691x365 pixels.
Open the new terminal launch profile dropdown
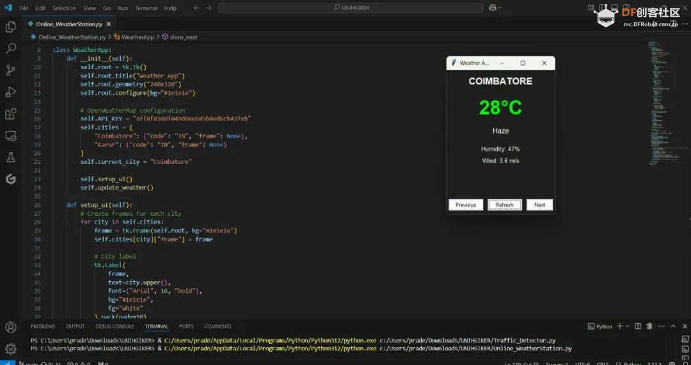(x=627, y=326)
